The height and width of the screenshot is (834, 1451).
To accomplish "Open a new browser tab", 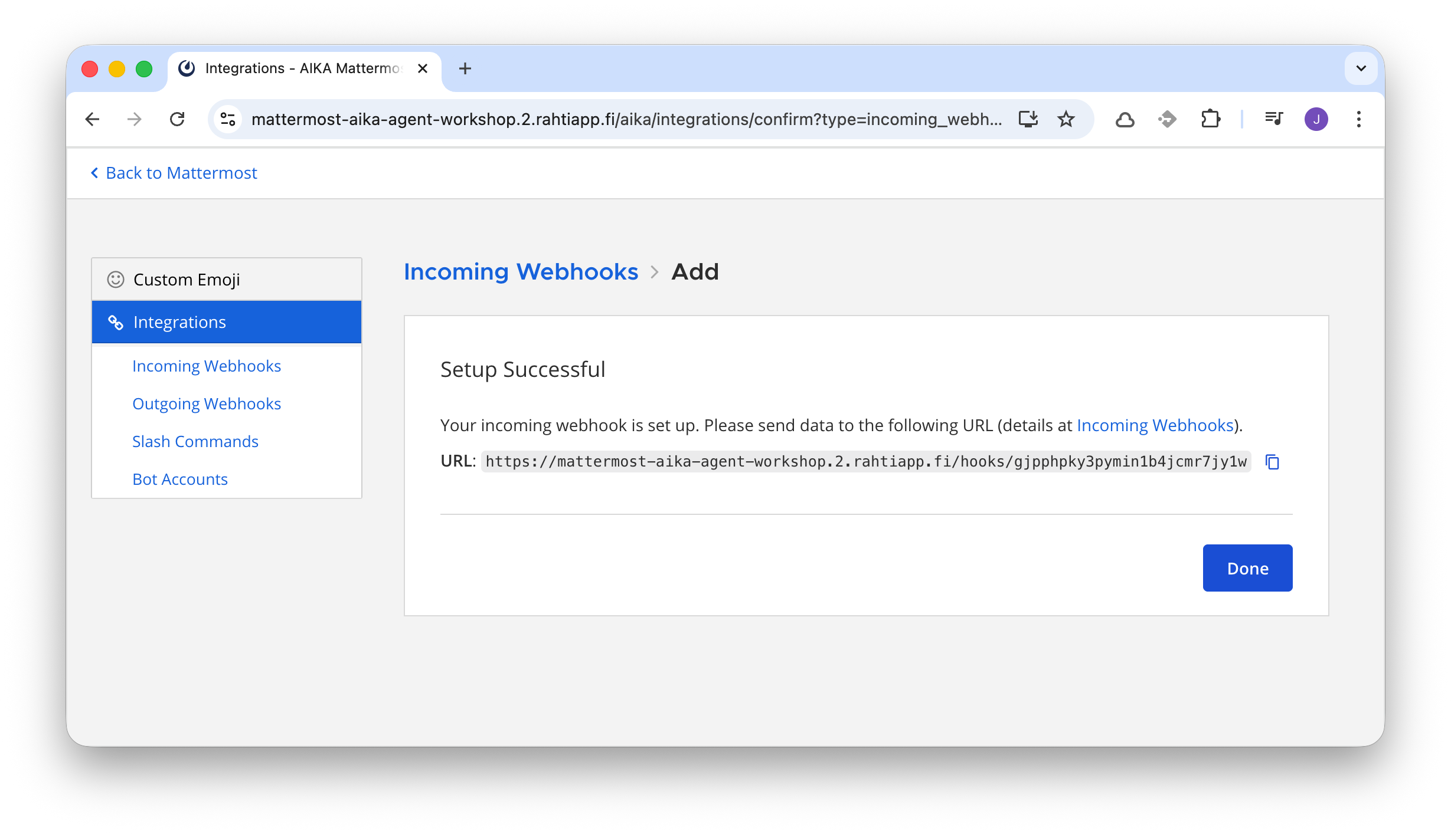I will tap(465, 68).
